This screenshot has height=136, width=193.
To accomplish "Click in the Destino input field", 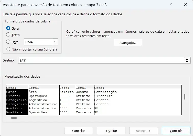I will 101,60.
